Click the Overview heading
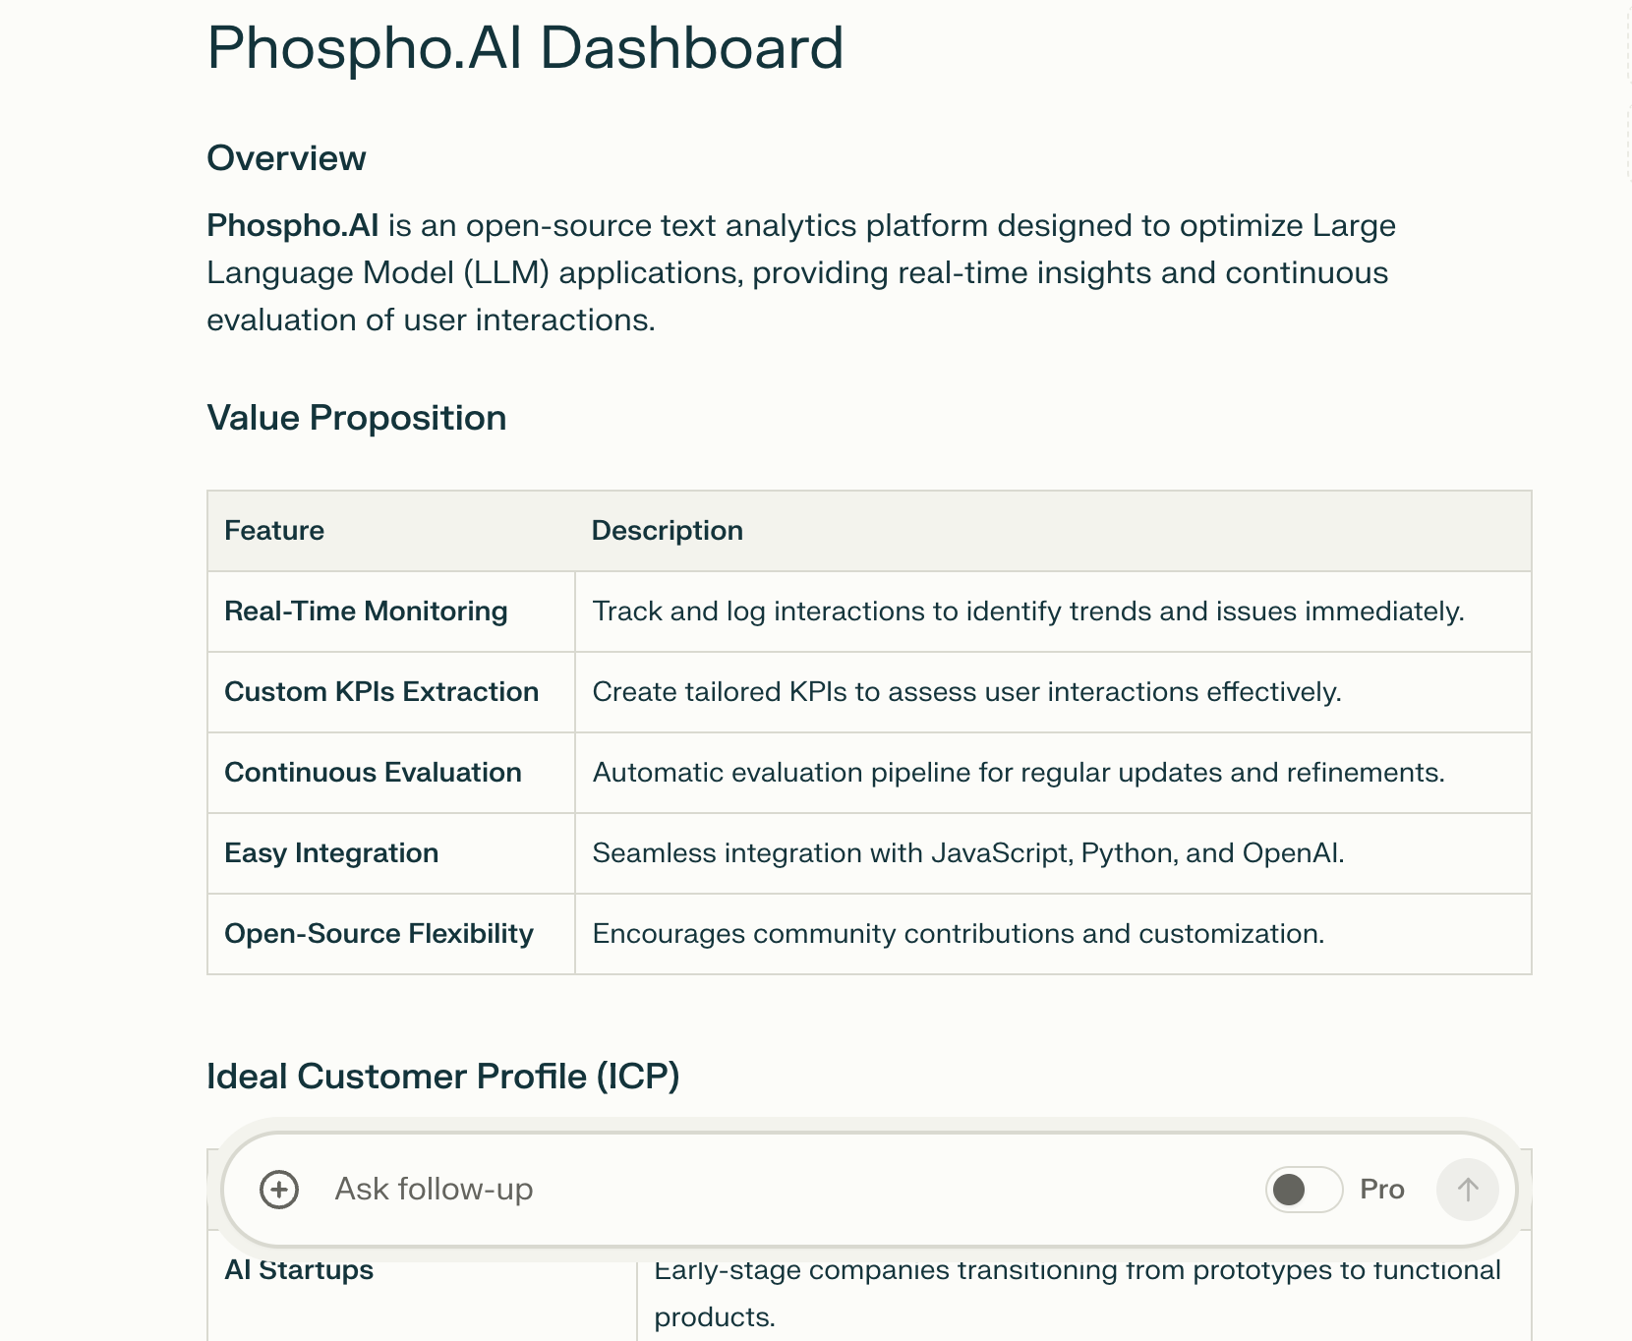This screenshot has width=1632, height=1341. pyautogui.click(x=285, y=157)
